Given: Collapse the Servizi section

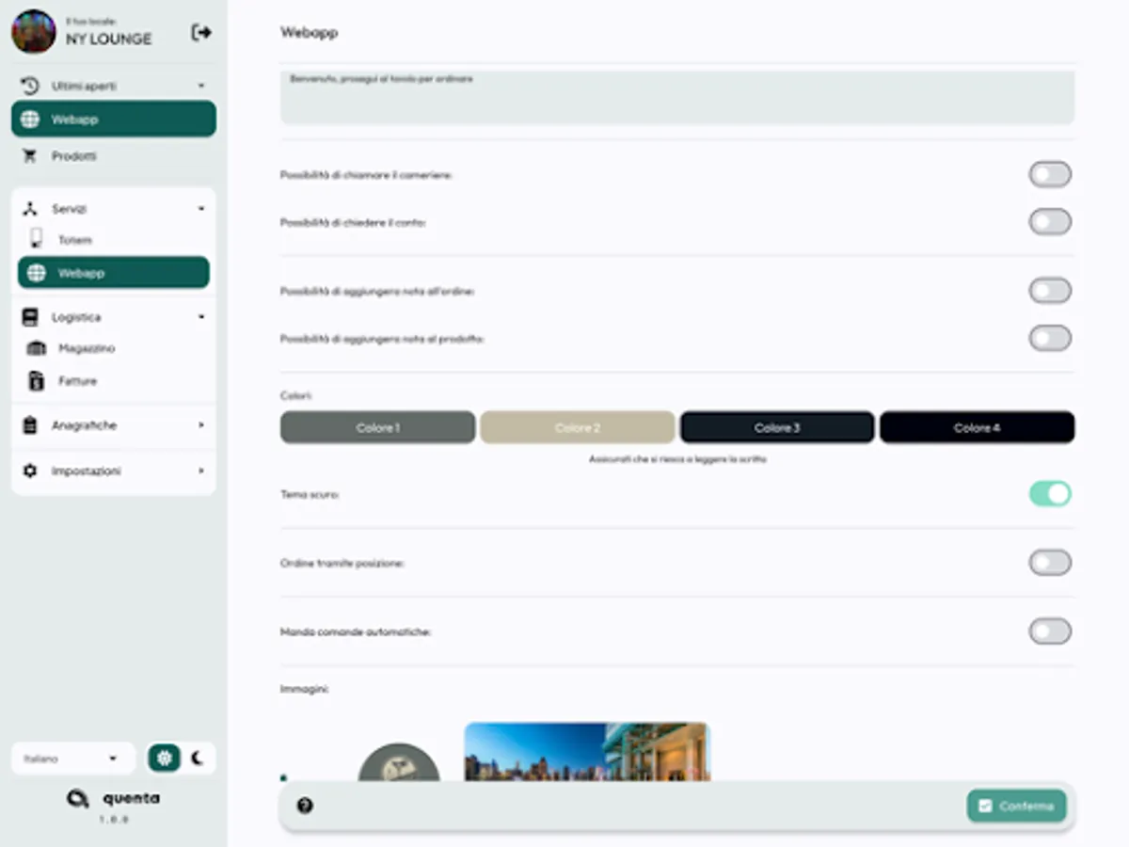Looking at the screenshot, I should tap(199, 208).
